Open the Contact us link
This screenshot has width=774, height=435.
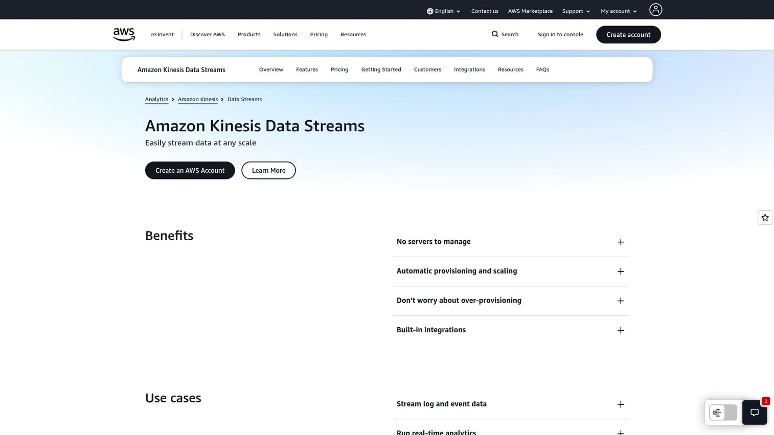pyautogui.click(x=485, y=11)
